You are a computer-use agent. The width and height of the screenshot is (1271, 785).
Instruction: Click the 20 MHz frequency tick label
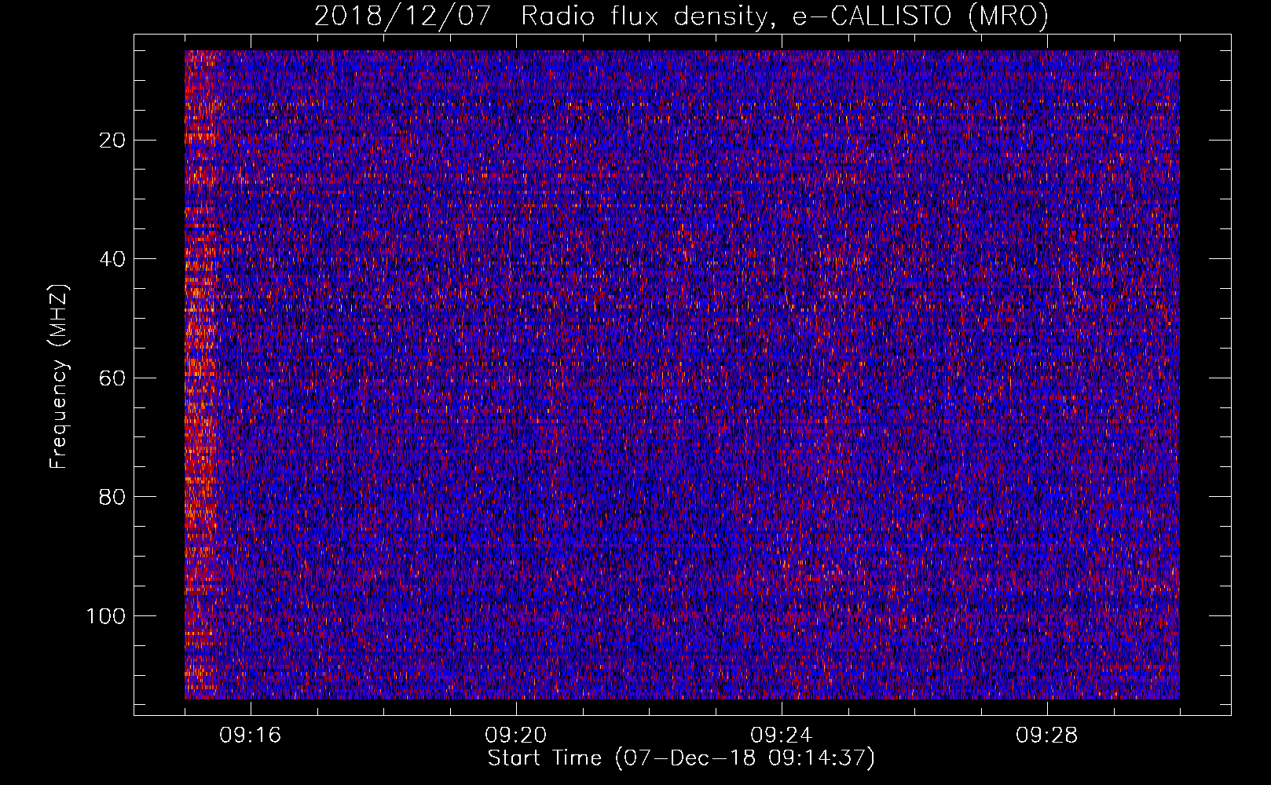click(113, 141)
